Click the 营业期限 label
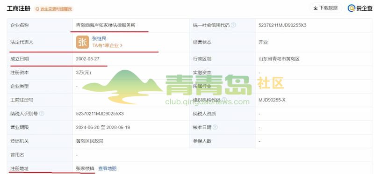The height and width of the screenshot is (174, 374). pyautogui.click(x=20, y=127)
